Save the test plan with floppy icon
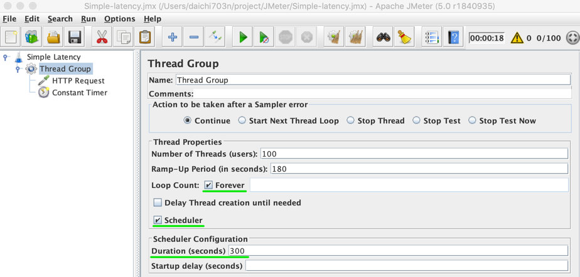Viewport: 580px width, 277px height. pos(75,37)
